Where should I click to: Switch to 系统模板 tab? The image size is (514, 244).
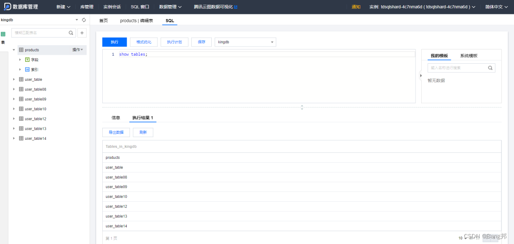(x=469, y=56)
